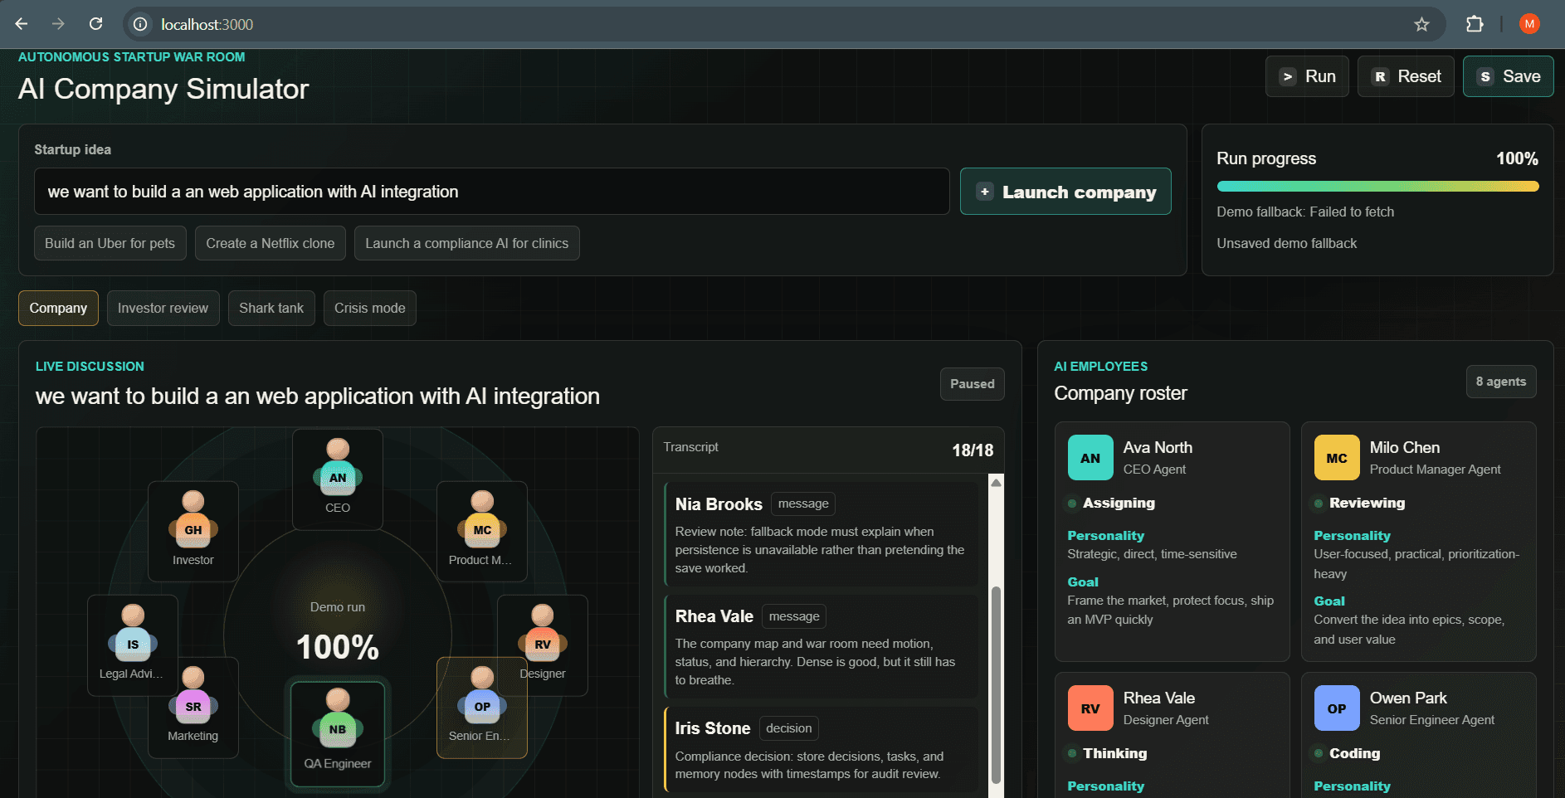The width and height of the screenshot is (1565, 798).
Task: Click Rhea Vale's RV avatar in roster
Action: [1090, 708]
